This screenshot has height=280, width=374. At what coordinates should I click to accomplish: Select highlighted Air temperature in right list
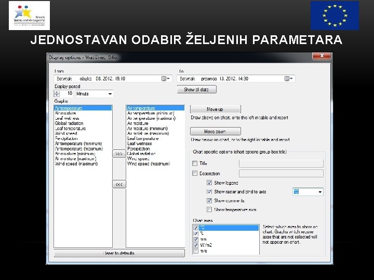[x=155, y=108]
